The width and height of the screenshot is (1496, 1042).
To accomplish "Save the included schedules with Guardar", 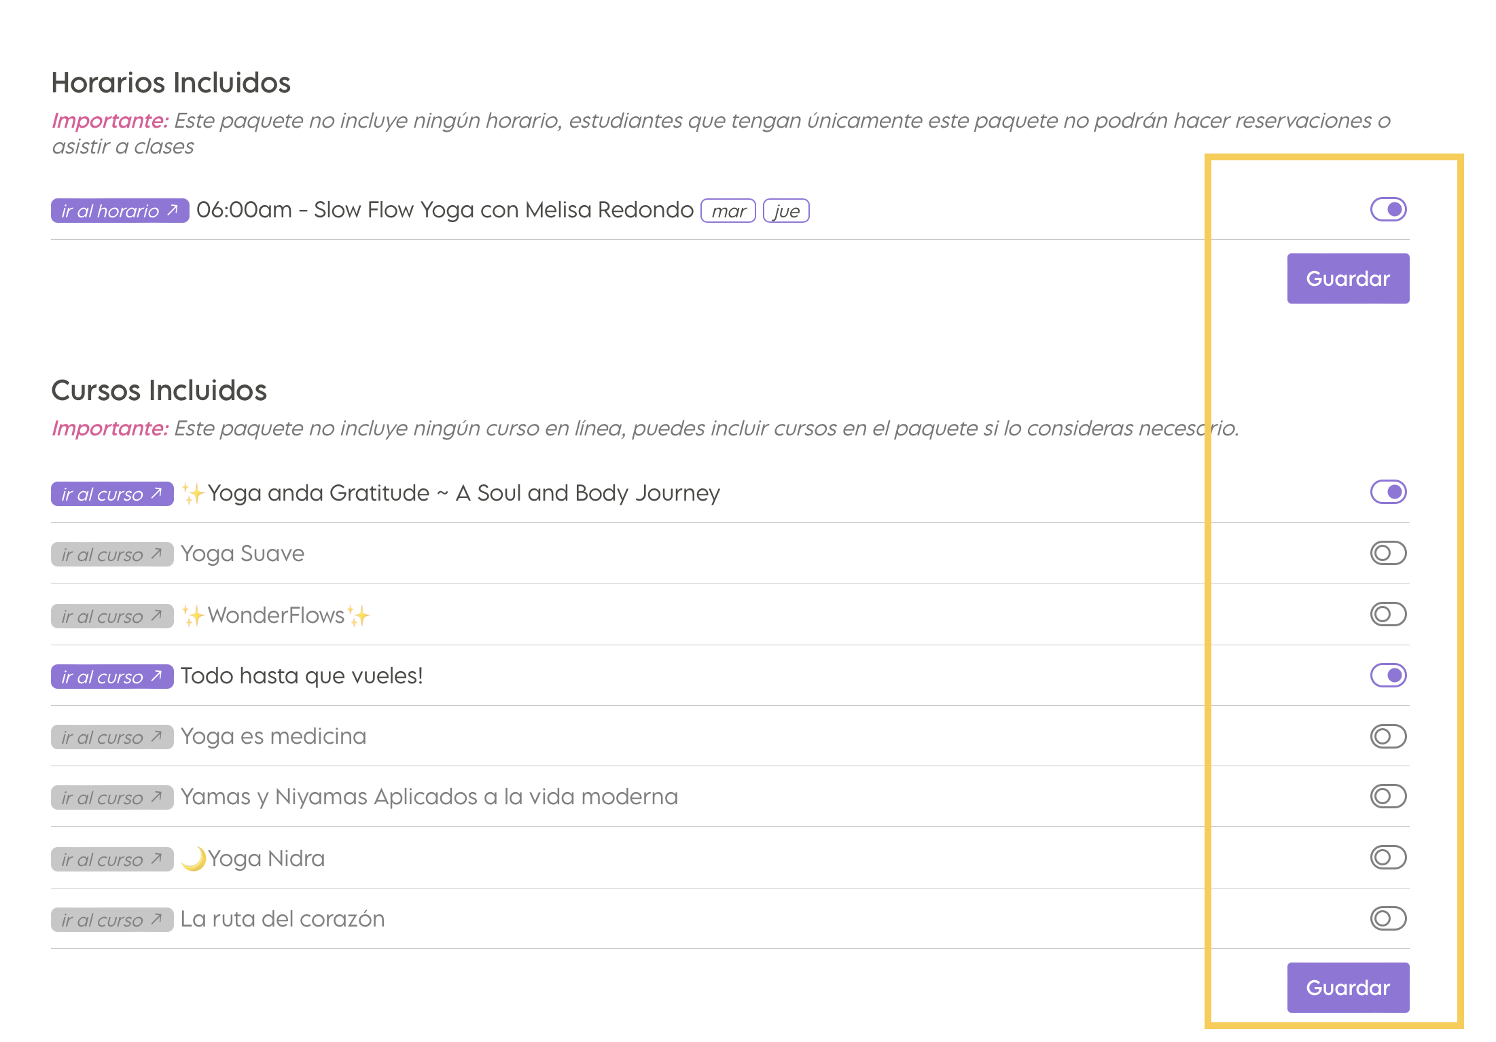I will pos(1348,279).
